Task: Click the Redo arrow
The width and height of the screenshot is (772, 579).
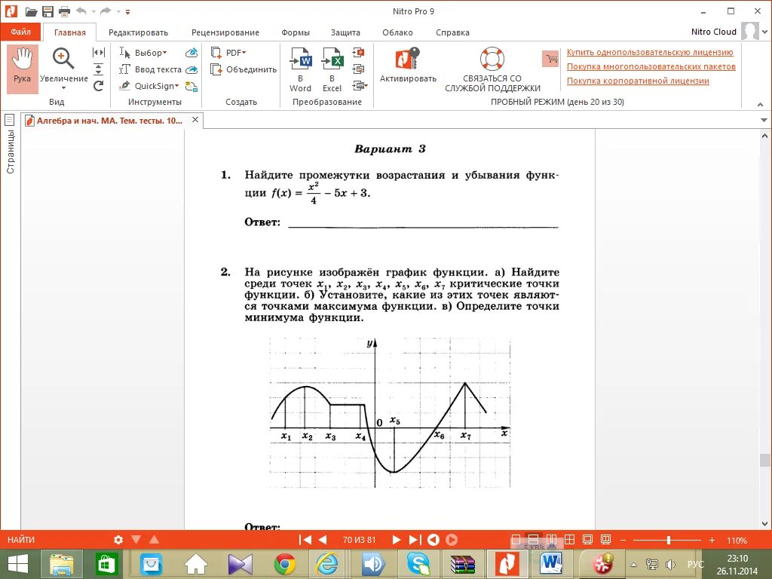Action: click(x=105, y=11)
